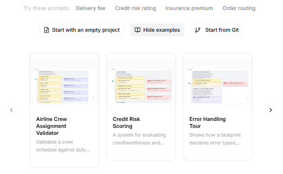Start with an empty project

(x=81, y=30)
